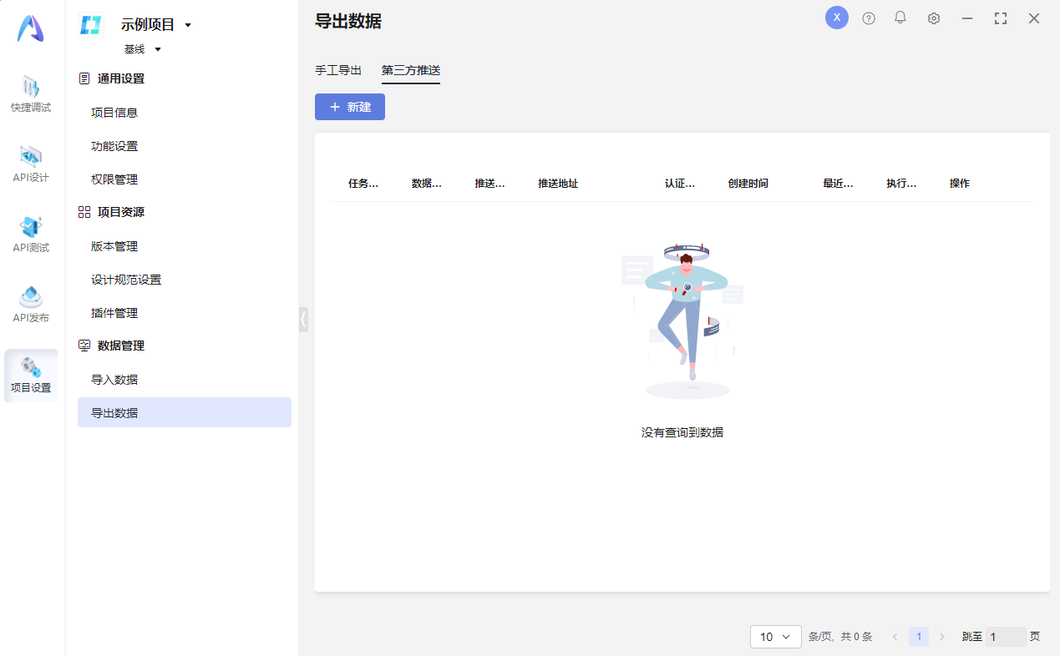
Task: Click the app logo at top left
Action: (30, 28)
